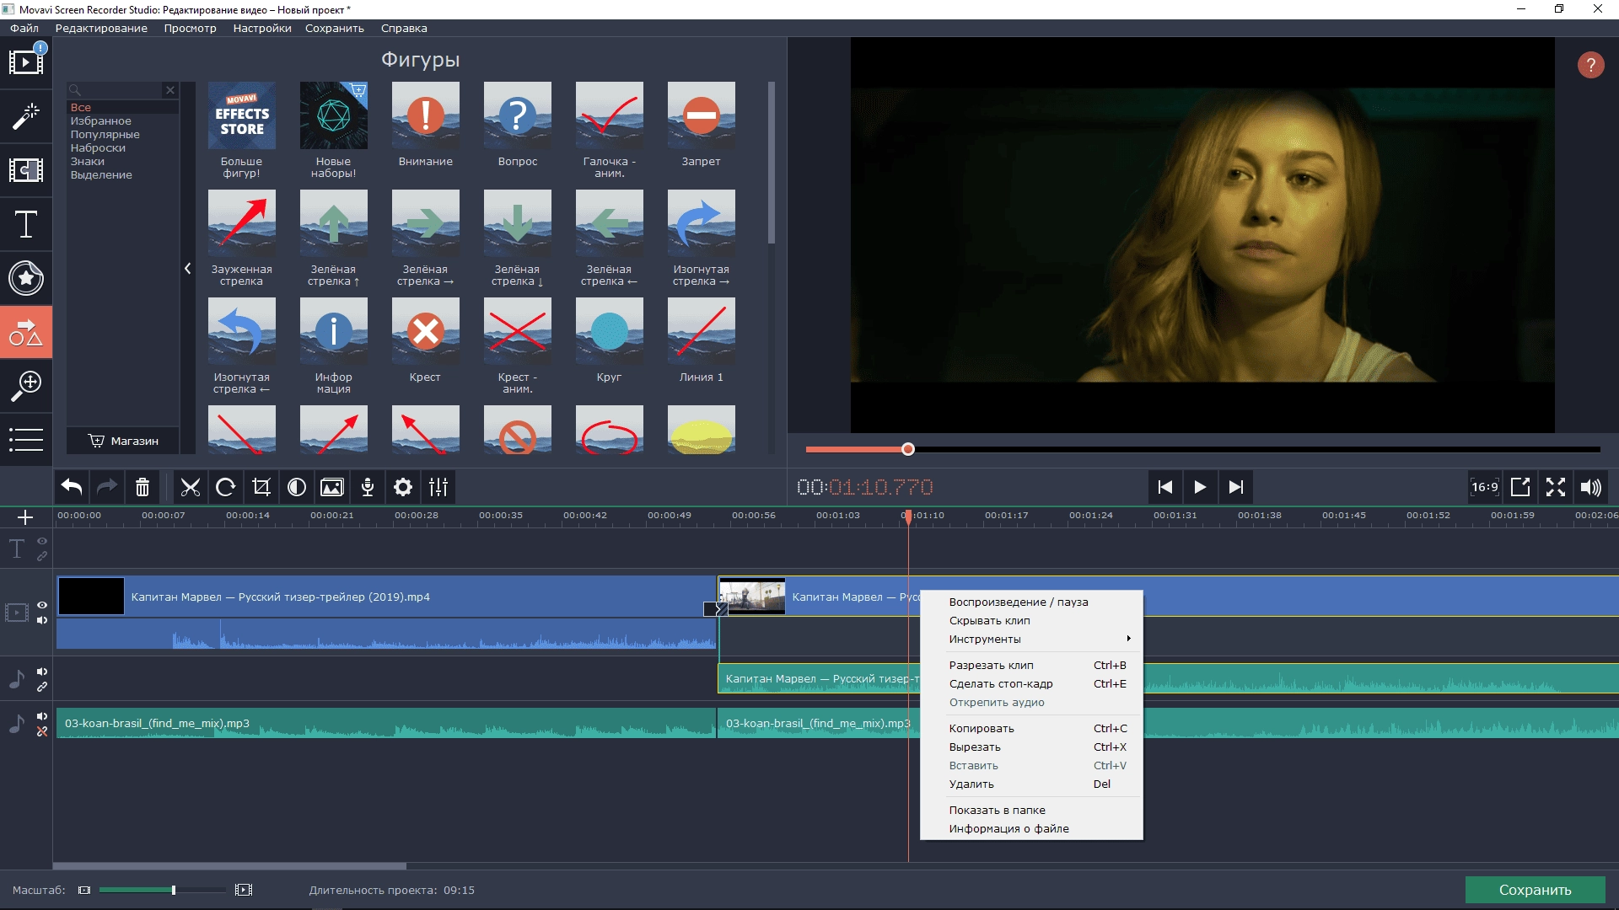The width and height of the screenshot is (1619, 910).
Task: Select the Знаки category
Action: pyautogui.click(x=87, y=161)
